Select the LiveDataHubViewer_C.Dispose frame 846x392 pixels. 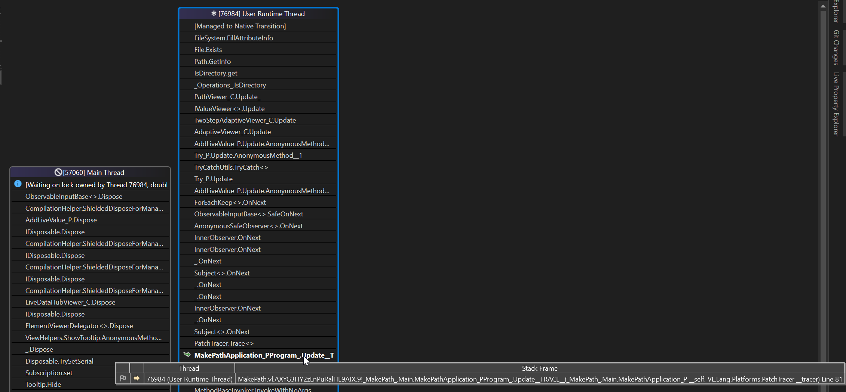(70, 302)
